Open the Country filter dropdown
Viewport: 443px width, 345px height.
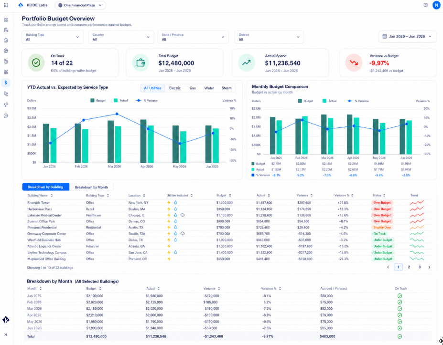(121, 37)
